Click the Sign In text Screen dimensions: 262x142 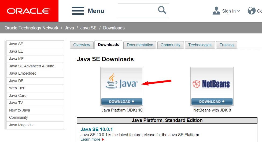[x=229, y=11]
